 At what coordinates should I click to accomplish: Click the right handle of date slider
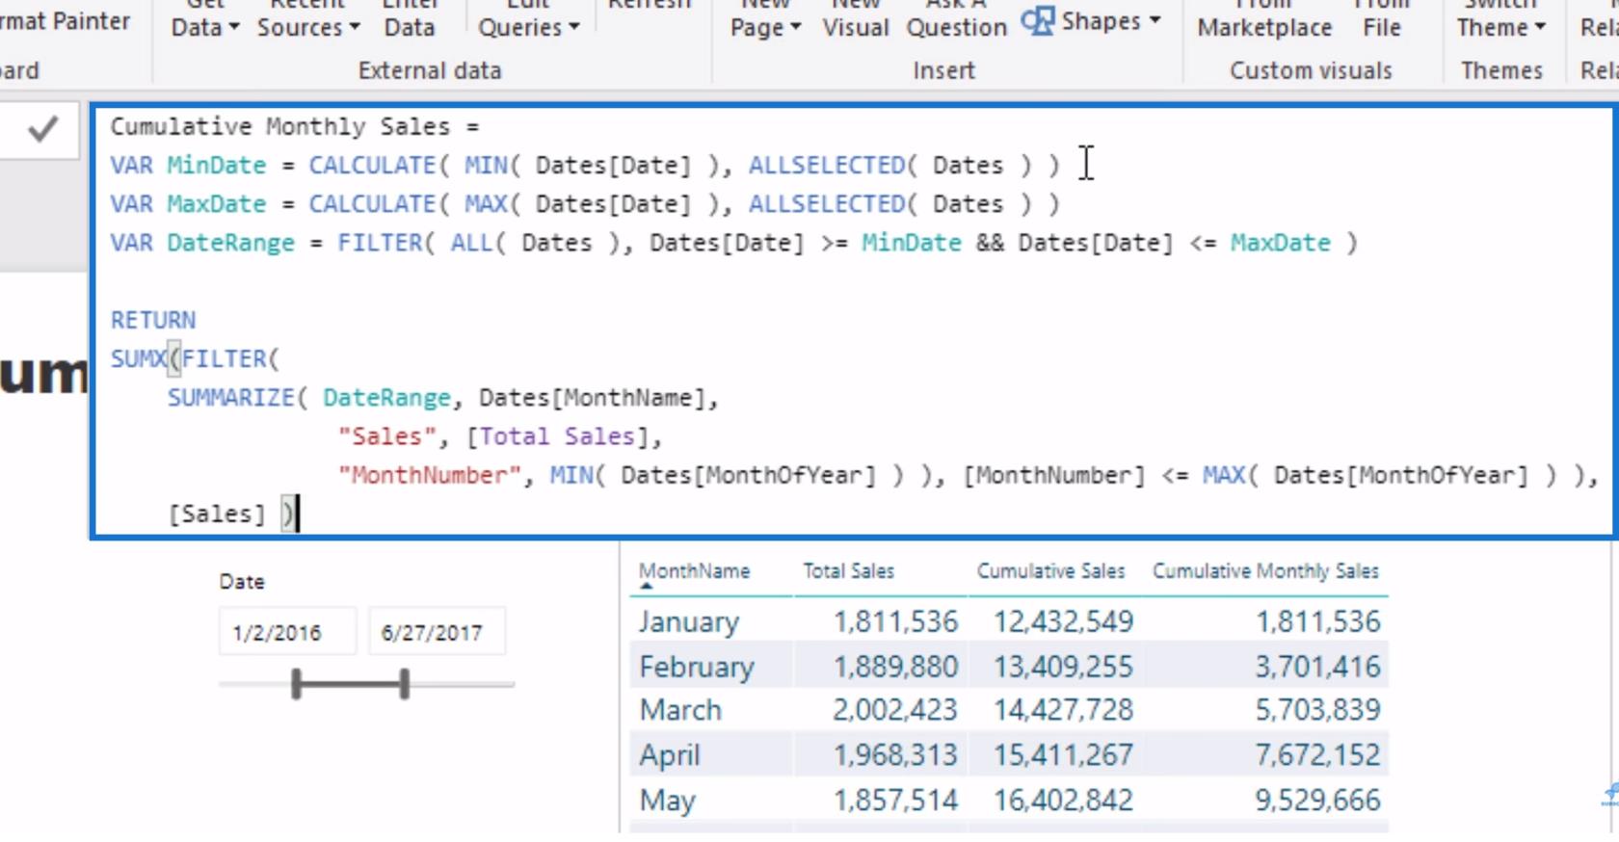point(405,684)
